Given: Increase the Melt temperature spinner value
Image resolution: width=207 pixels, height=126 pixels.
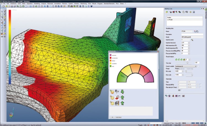Looking at the screenshot, I should tap(189, 45).
